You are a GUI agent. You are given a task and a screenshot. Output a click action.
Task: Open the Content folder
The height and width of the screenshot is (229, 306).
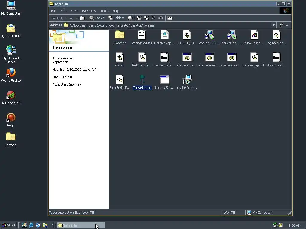coord(120,38)
